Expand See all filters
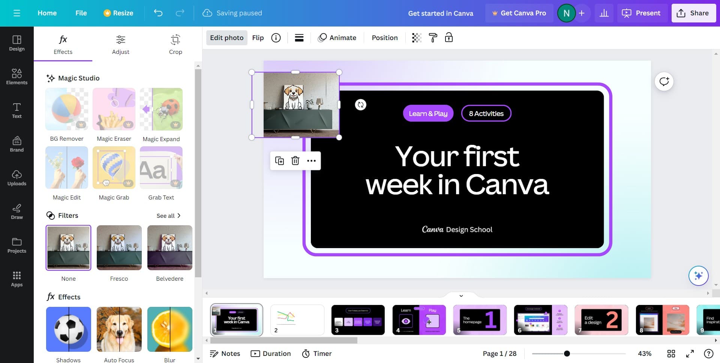The image size is (720, 363). pos(169,216)
